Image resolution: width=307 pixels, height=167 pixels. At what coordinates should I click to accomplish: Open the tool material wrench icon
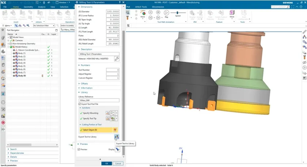click(x=117, y=59)
